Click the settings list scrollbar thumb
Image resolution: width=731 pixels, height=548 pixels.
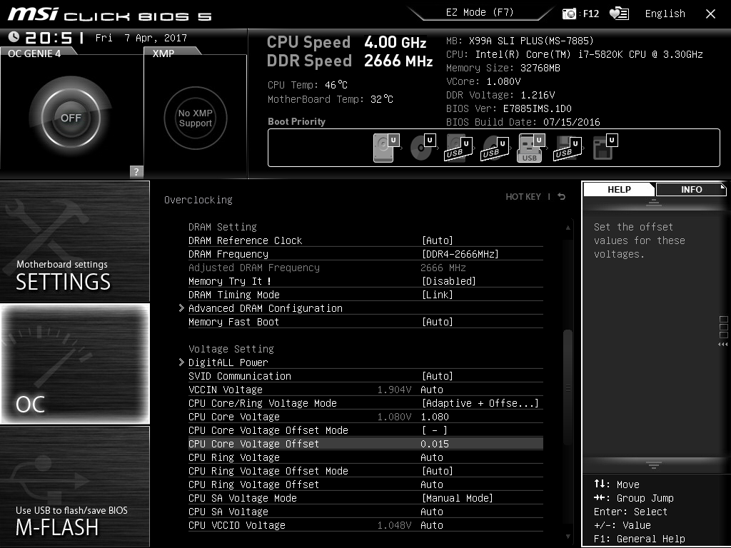tap(568, 387)
